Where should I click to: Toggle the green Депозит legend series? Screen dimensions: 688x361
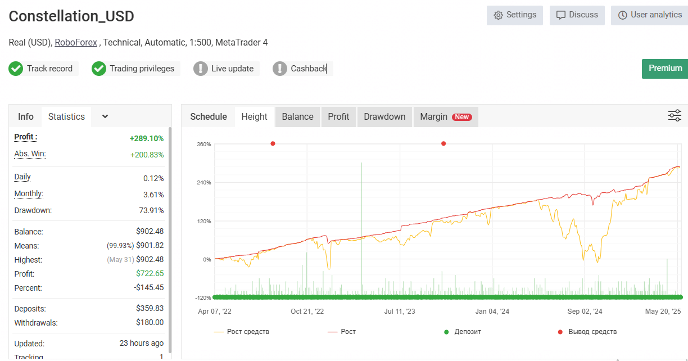[x=463, y=332]
